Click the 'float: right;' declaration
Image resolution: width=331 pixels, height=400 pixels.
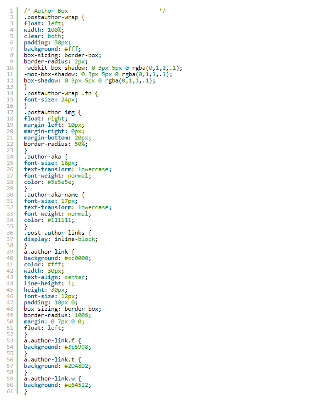(x=46, y=119)
